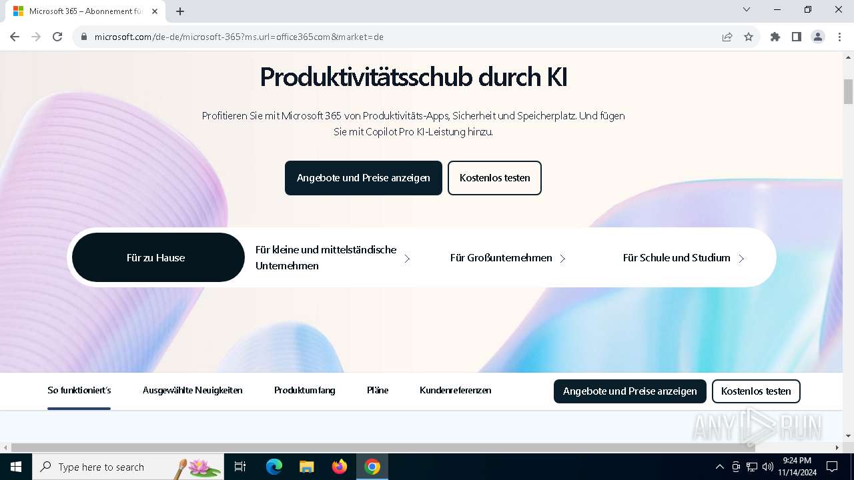
Task: Open the taskbar clock and date
Action: point(797,467)
